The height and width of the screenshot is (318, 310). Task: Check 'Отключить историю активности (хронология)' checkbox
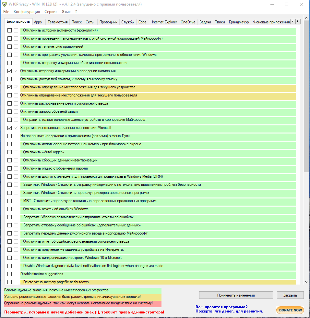[x=9, y=31]
